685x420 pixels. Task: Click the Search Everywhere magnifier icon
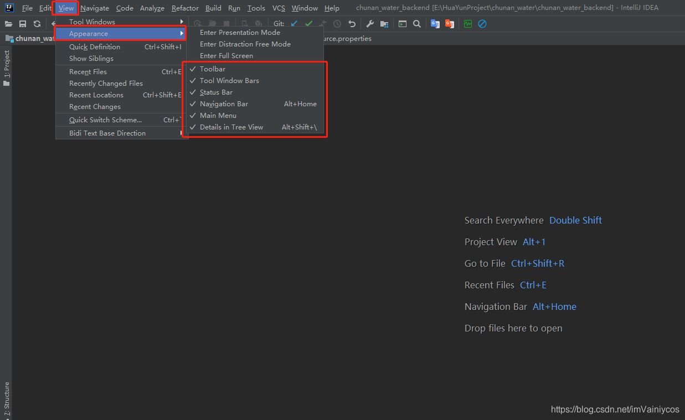[x=417, y=24]
